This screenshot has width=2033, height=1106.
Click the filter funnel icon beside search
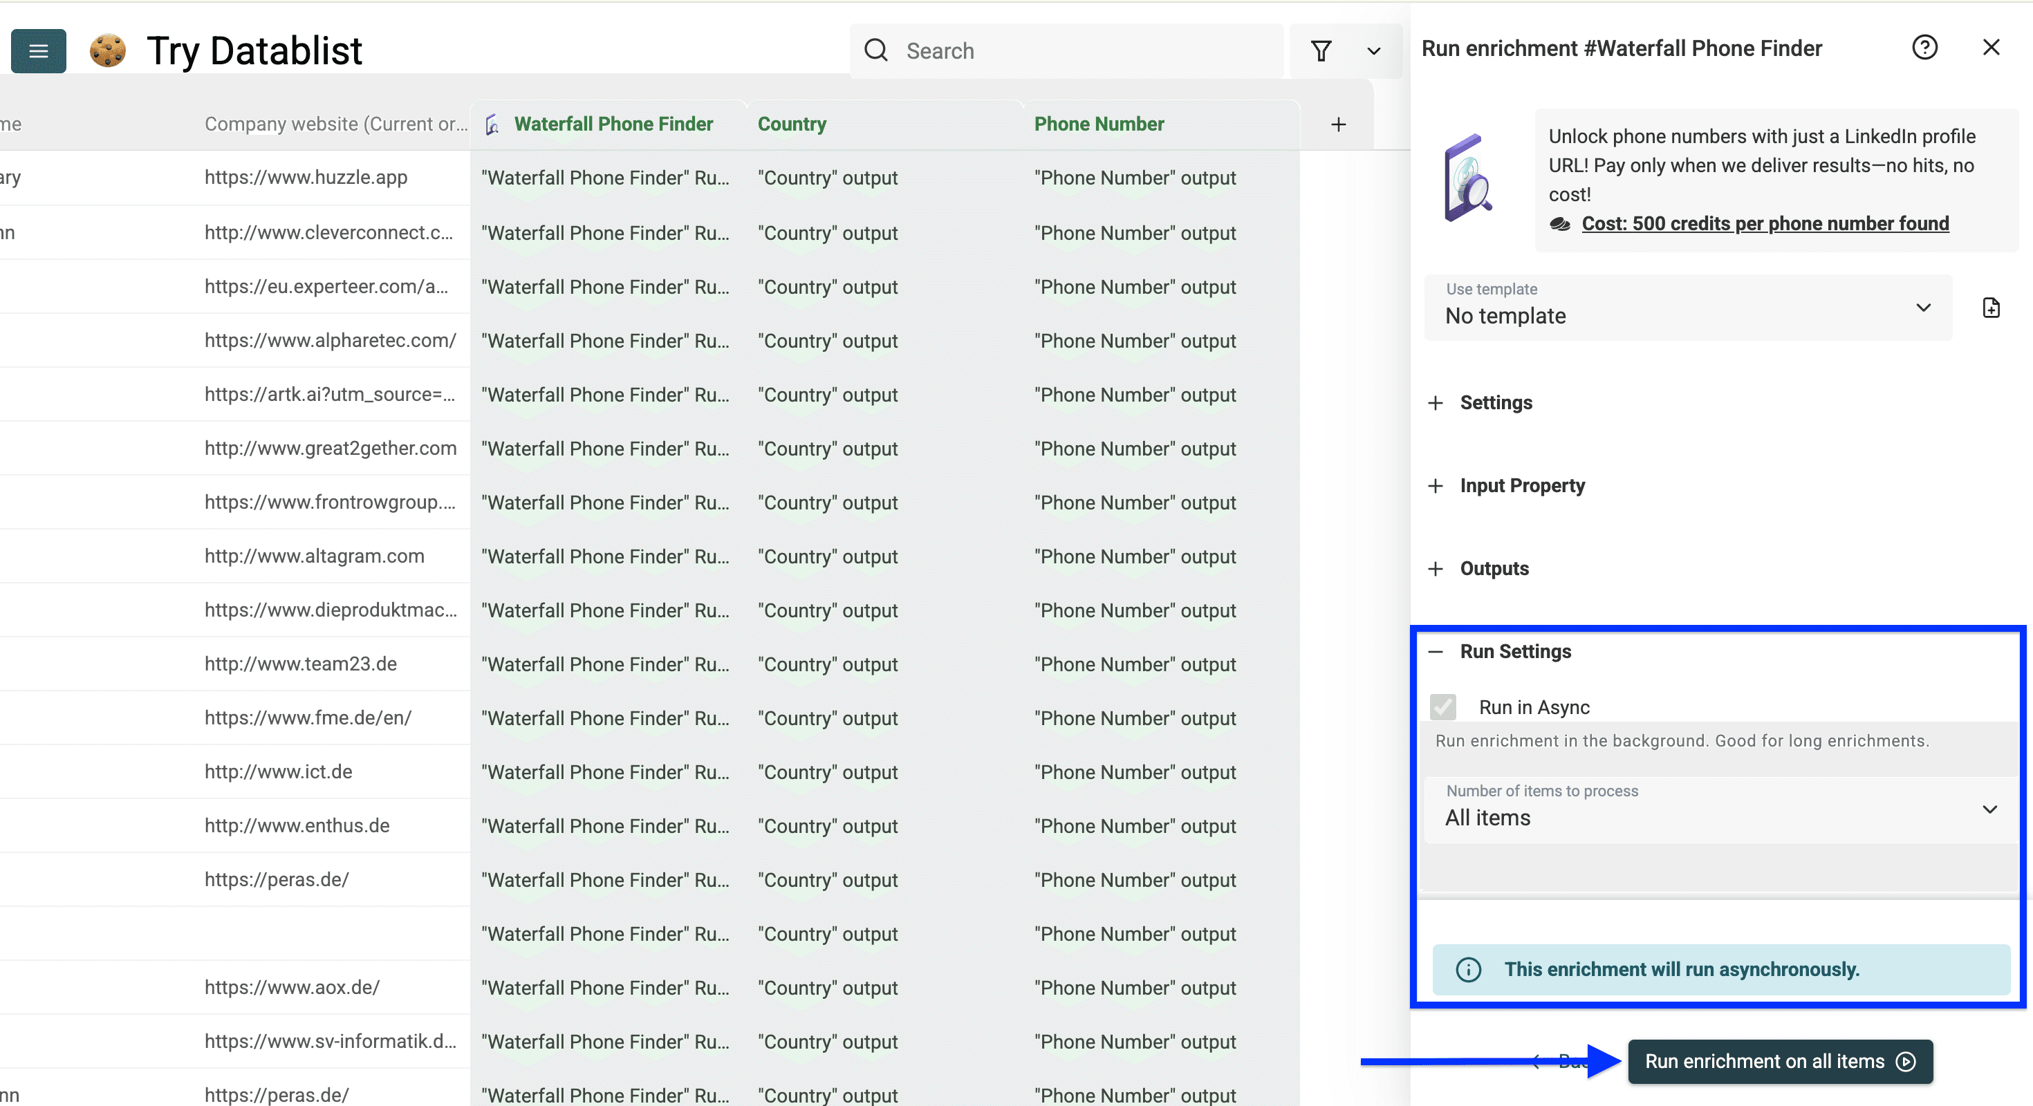[x=1321, y=50]
